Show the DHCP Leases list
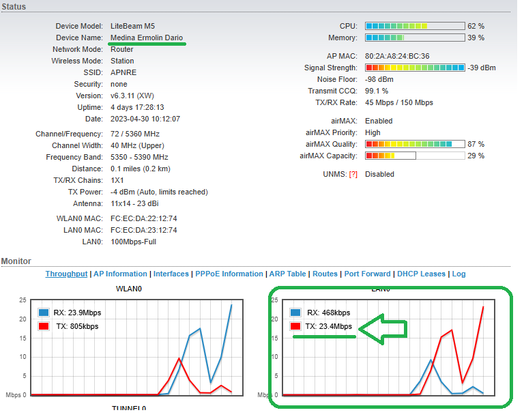 coord(421,274)
